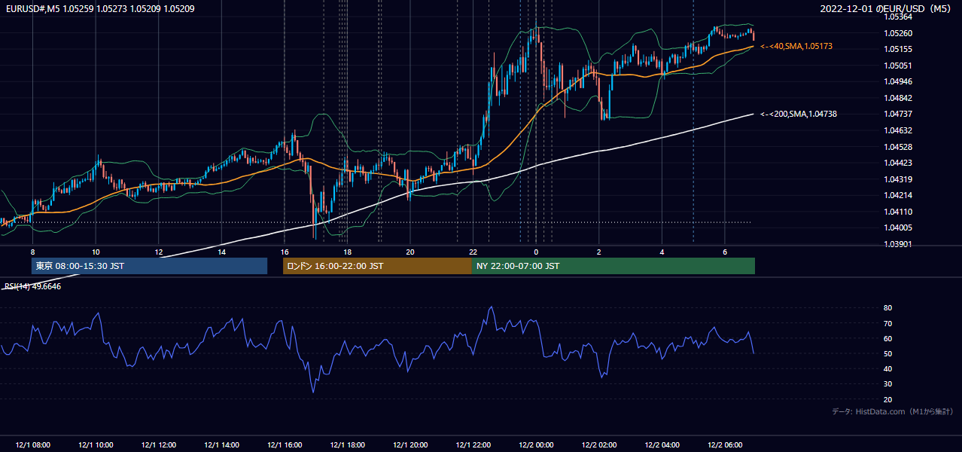Click the 東京 08:00-15:30 JST session bar
The image size is (962, 452).
pyautogui.click(x=149, y=266)
